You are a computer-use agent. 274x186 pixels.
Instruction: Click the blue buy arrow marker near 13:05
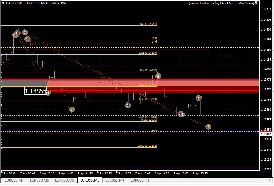(128, 105)
